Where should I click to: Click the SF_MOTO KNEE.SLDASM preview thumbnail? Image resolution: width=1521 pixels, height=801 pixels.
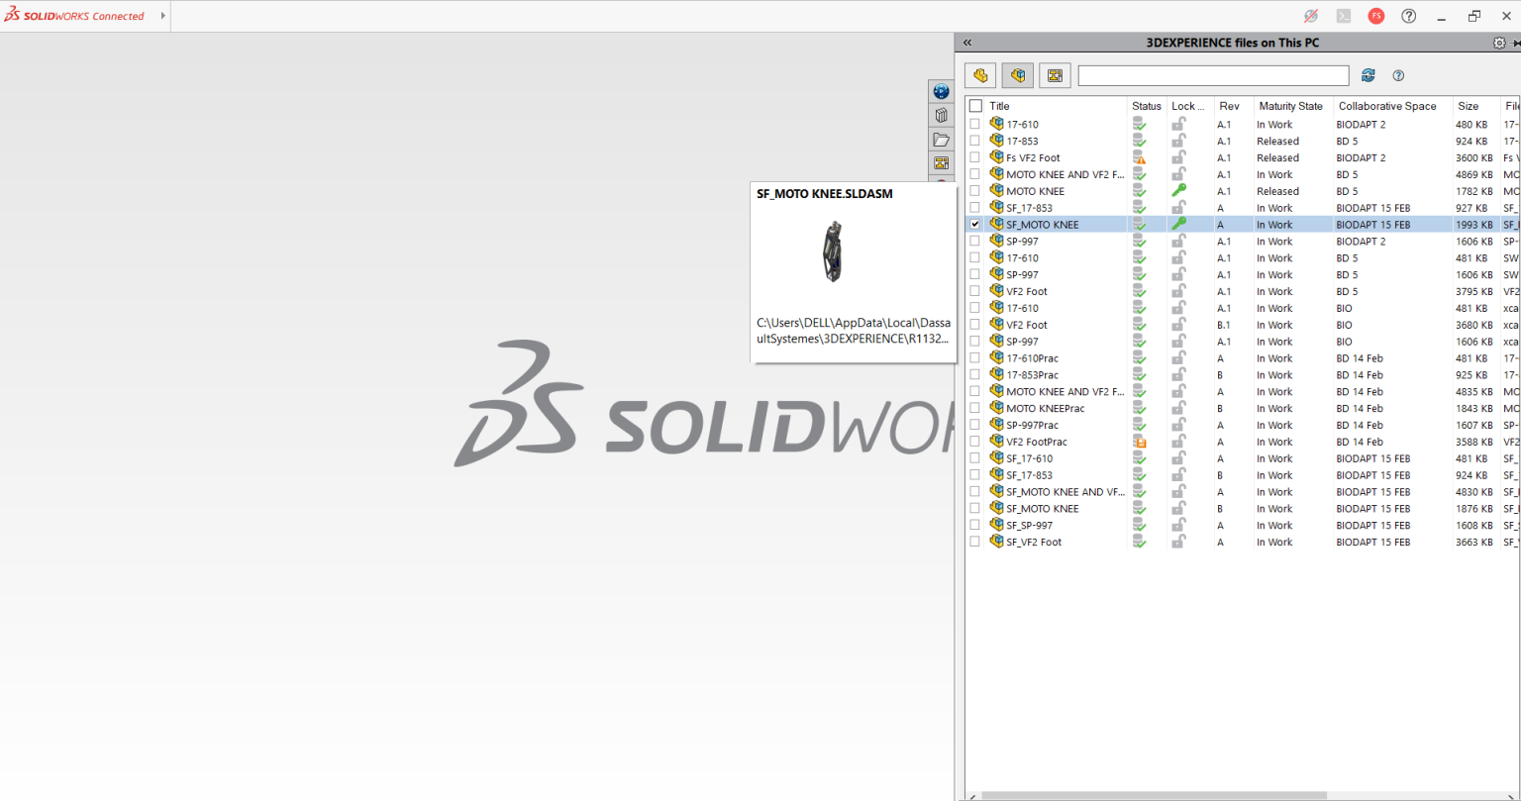point(832,252)
